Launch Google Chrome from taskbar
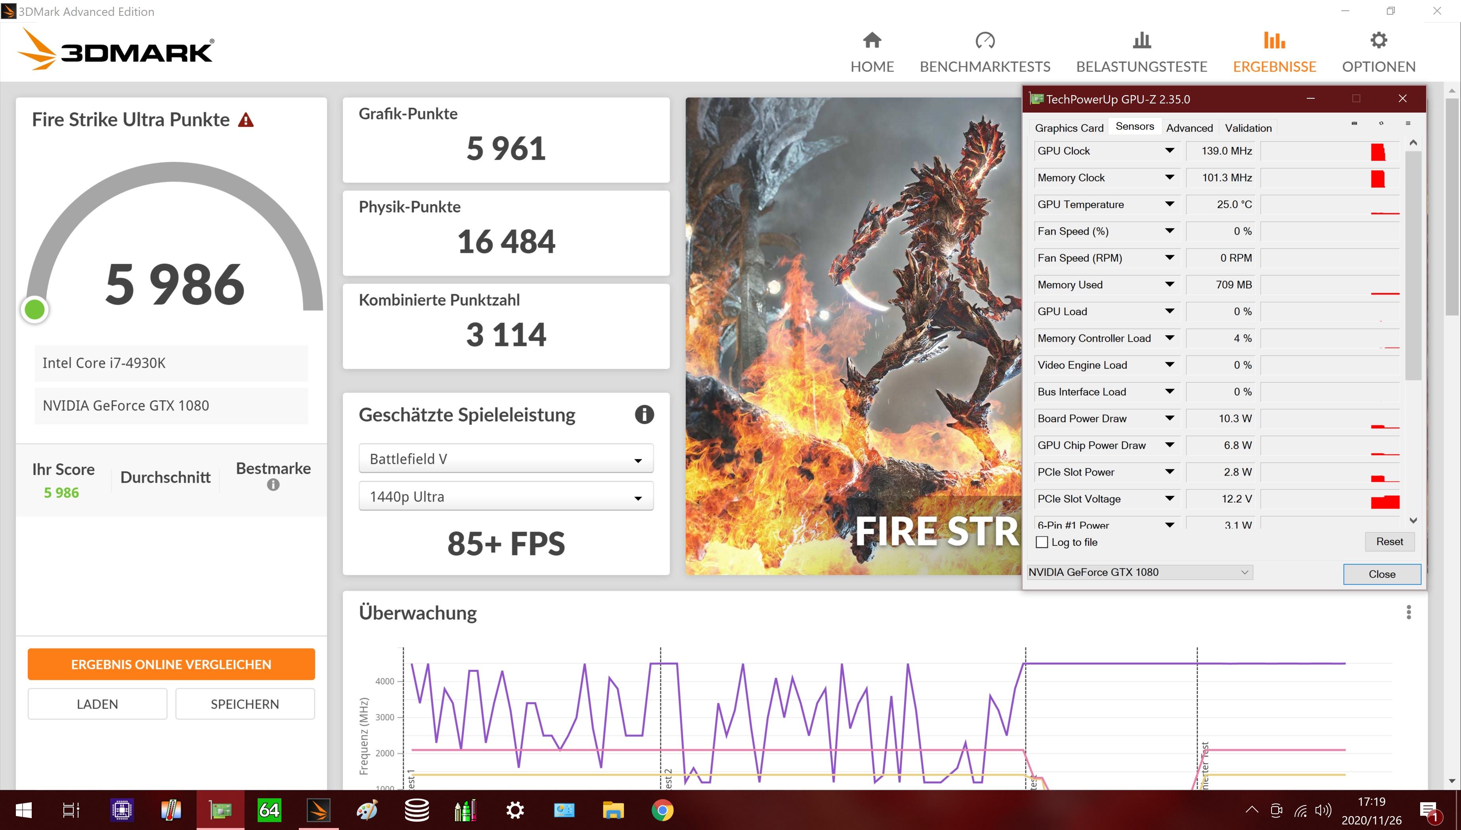This screenshot has height=830, width=1461. coord(662,810)
